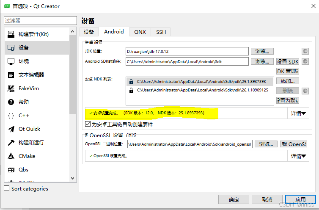
Task: Open the 构建套件(Kit) category
Action: (x=37, y=34)
